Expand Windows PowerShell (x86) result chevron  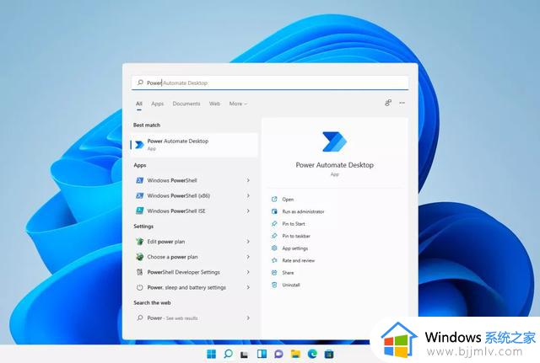tap(248, 195)
